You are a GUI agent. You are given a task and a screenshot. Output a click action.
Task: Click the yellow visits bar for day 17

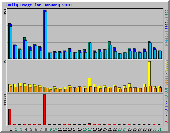coord(89,85)
